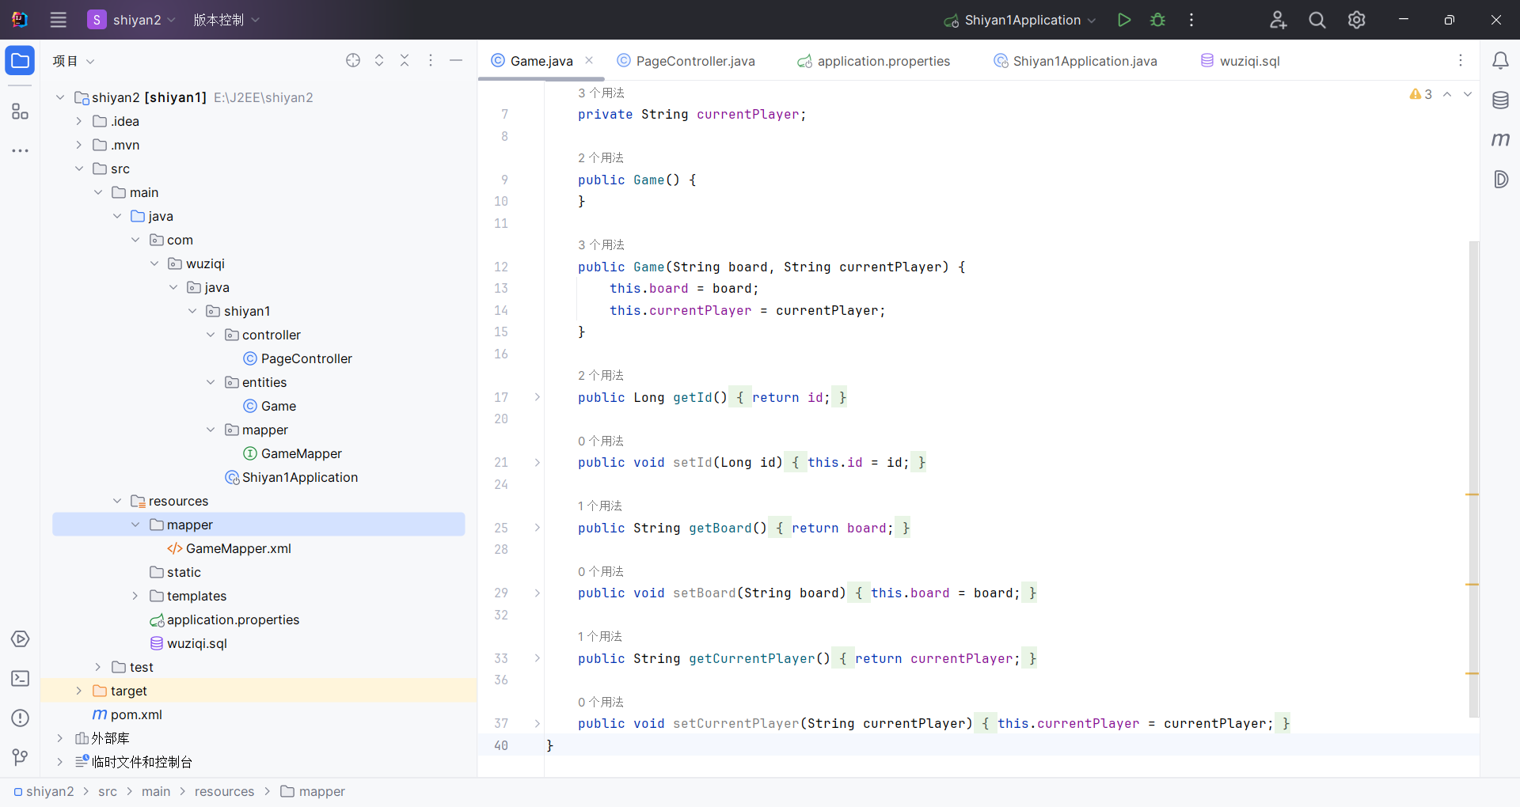Open Search Everywhere magnifier icon
Screen dimensions: 1520x807
1317,20
